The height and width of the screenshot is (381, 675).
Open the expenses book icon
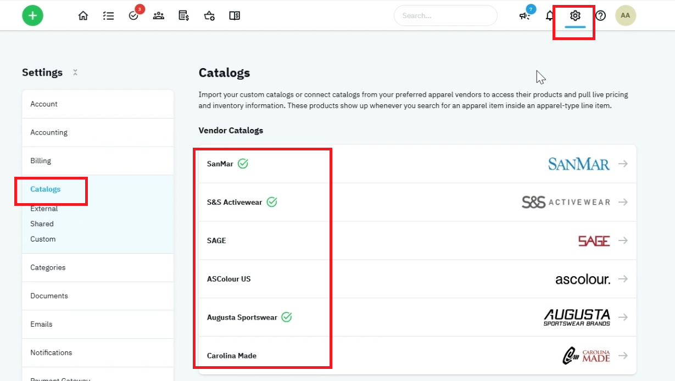coord(235,15)
